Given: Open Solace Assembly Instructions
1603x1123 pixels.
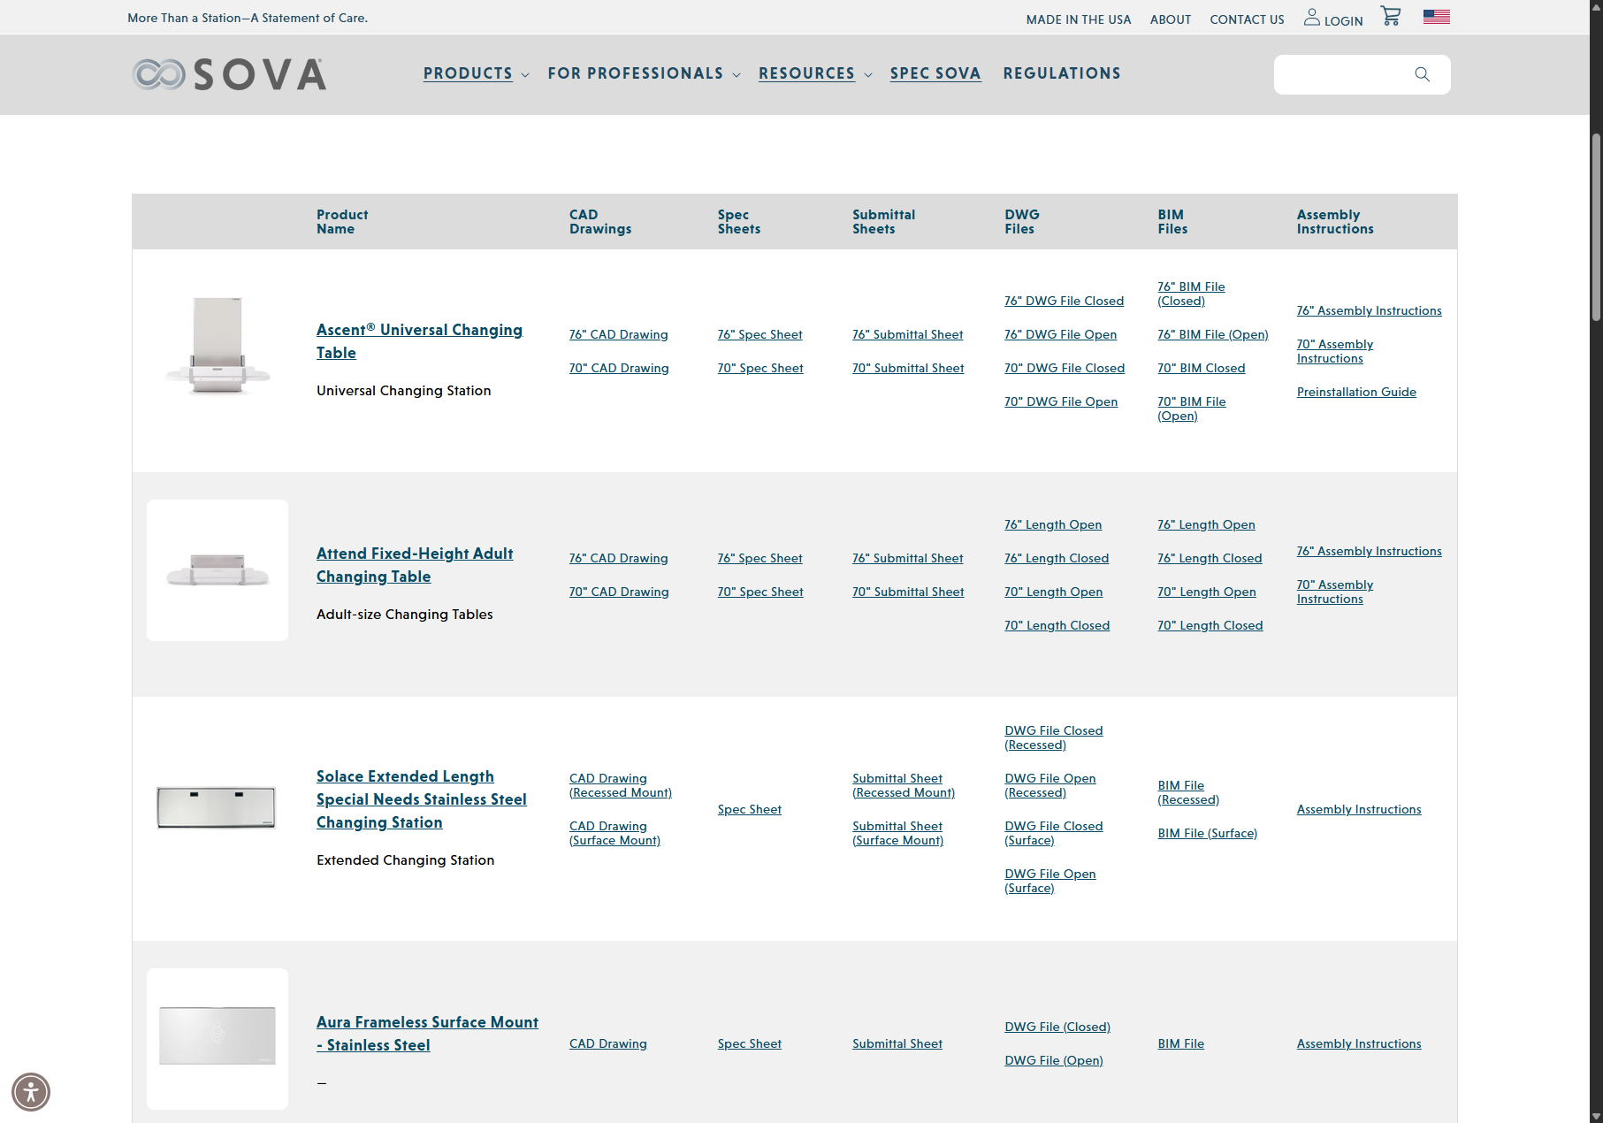Looking at the screenshot, I should tap(1359, 809).
